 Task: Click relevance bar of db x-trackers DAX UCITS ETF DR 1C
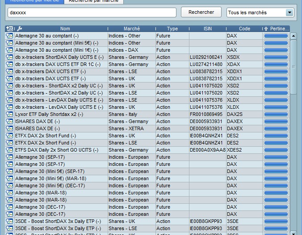point(276,64)
